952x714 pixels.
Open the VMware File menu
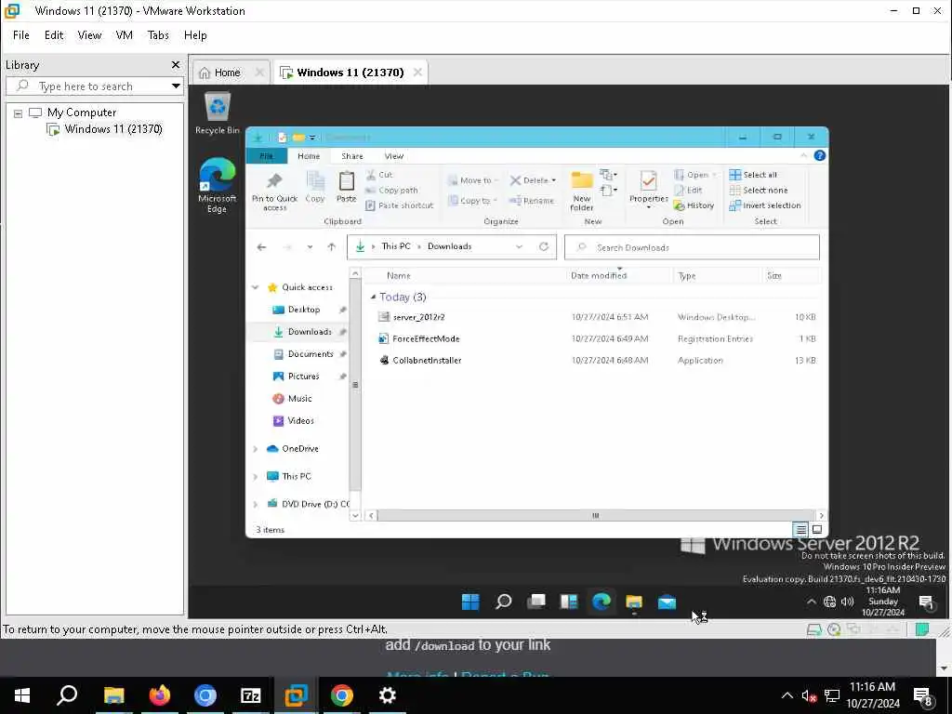pos(21,35)
